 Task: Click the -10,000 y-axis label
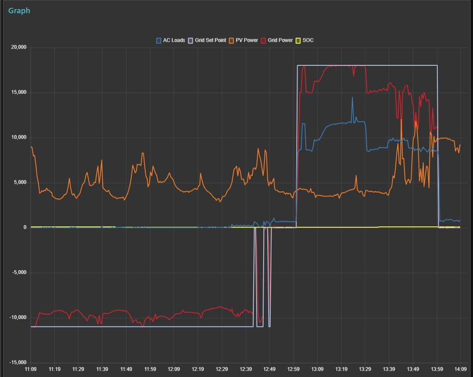coord(18,317)
